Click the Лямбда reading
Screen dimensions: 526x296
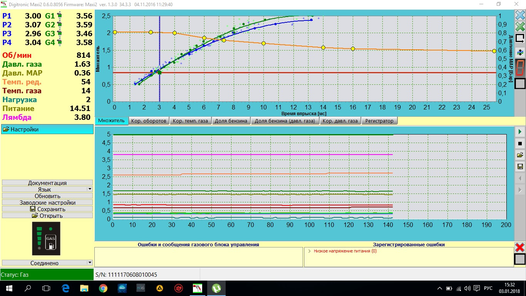[47, 118]
